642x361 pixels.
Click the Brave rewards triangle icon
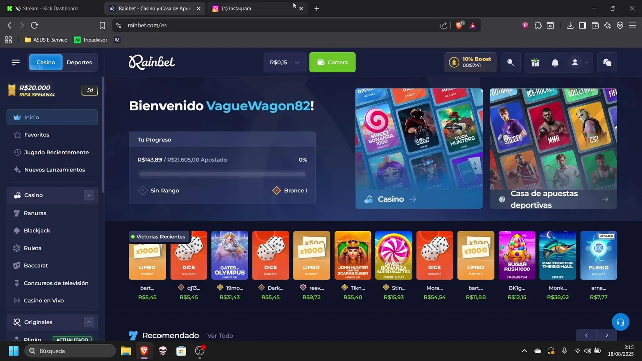(473, 25)
